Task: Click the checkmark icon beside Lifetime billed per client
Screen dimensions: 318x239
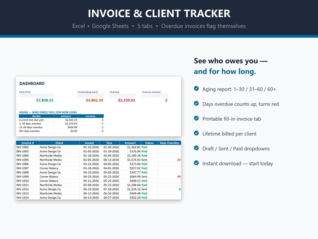Action: (x=196, y=133)
